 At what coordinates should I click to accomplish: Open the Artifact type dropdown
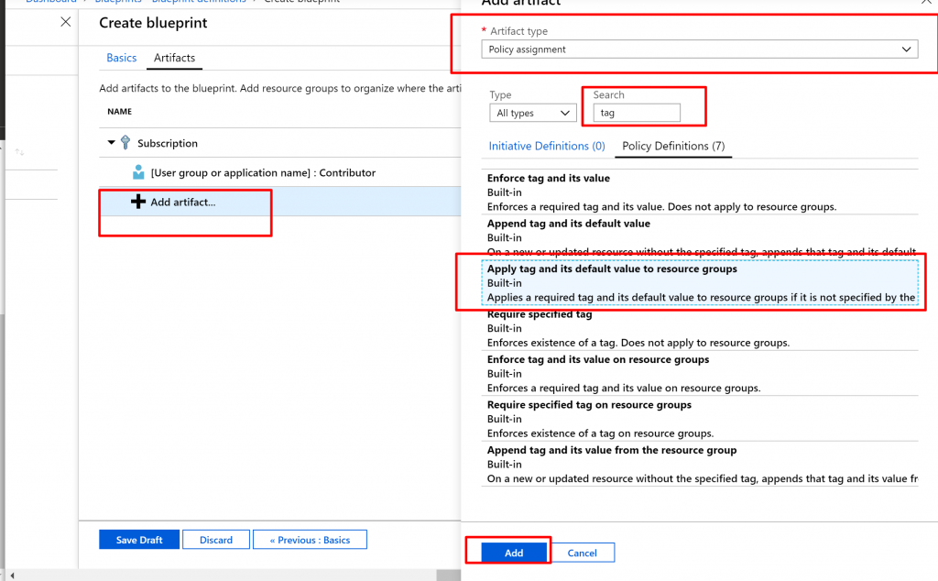(699, 49)
